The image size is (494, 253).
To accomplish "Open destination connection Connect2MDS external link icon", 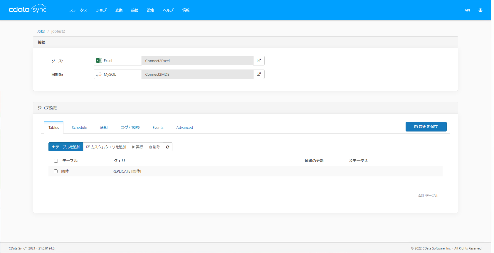I will 259,74.
